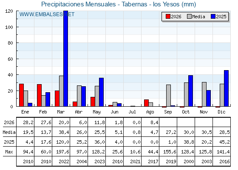This screenshot has width=238, height=170.
Task: Click the gray Media legend swatch
Action: [189, 17]
